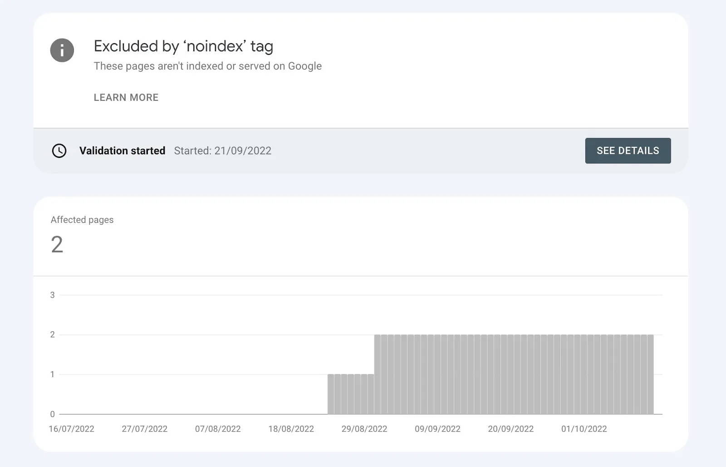Image resolution: width=726 pixels, height=467 pixels.
Task: Select the 'Validation started' status label
Action: coord(122,150)
